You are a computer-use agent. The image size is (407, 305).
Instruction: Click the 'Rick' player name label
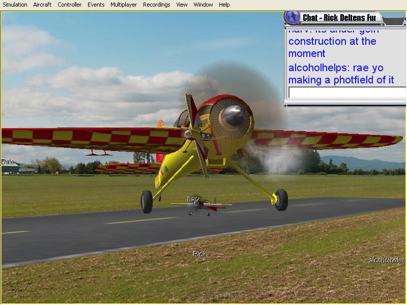click(x=199, y=254)
